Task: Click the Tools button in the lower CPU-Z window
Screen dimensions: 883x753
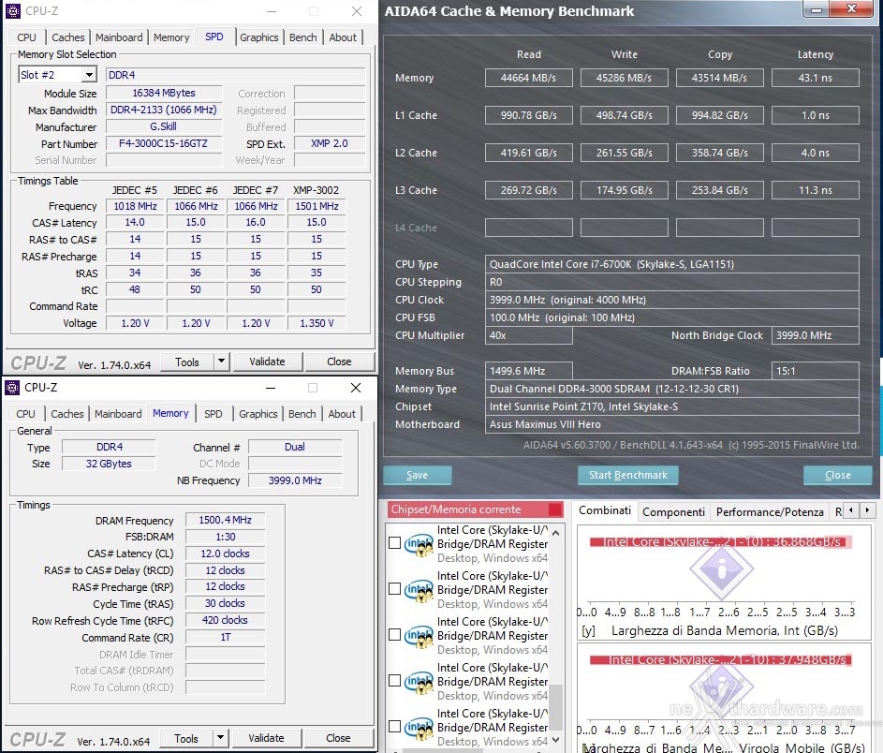Action: tap(185, 738)
